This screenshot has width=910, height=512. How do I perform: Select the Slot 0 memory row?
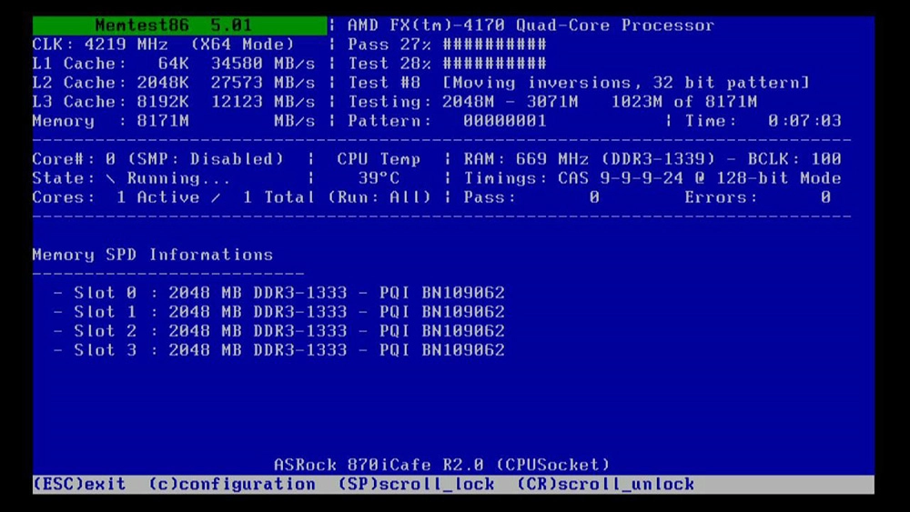[x=278, y=293]
